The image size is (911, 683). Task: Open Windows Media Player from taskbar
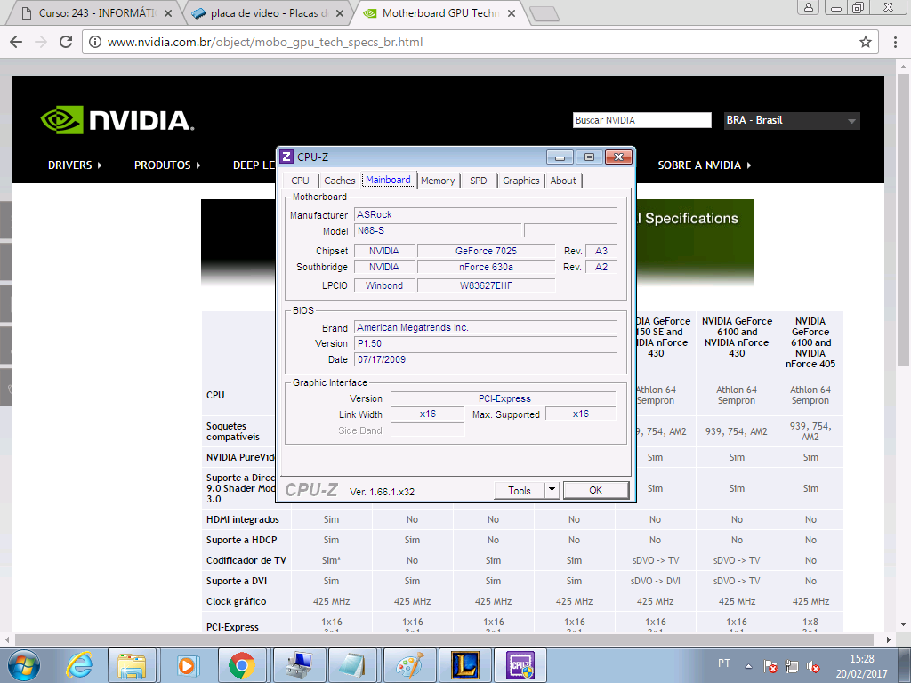tap(187, 665)
